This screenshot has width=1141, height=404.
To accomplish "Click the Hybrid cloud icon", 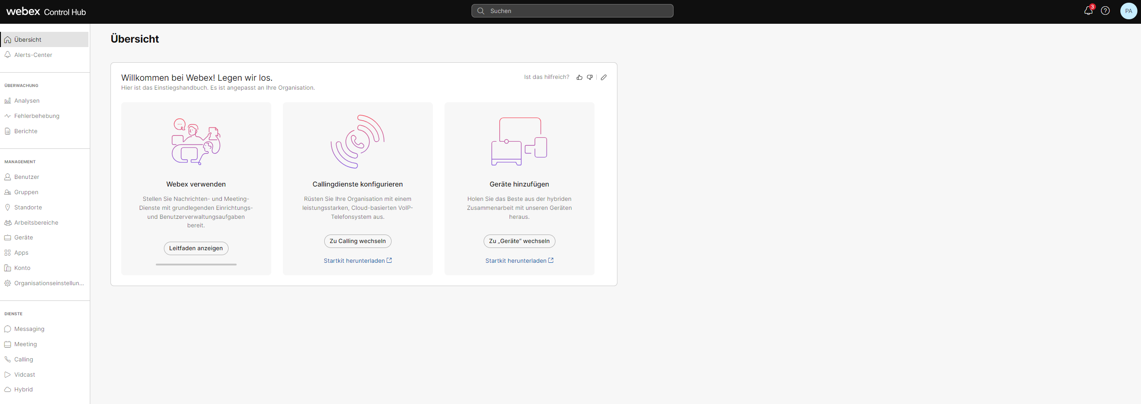I will tap(8, 390).
